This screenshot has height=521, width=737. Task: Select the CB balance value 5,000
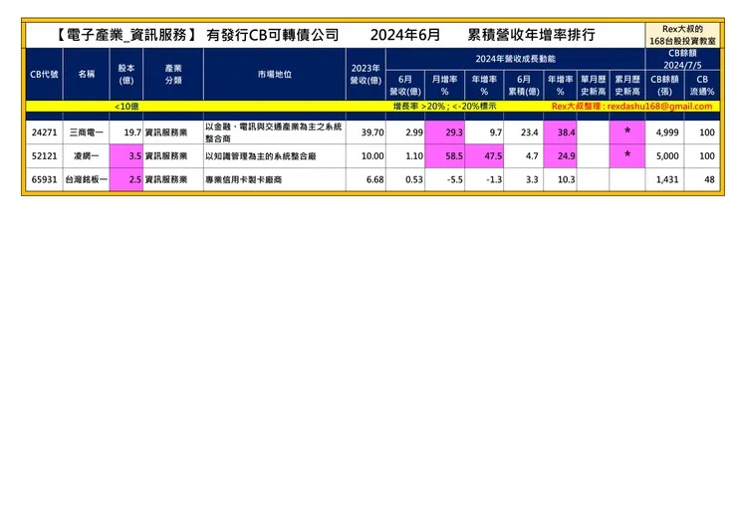pos(667,156)
